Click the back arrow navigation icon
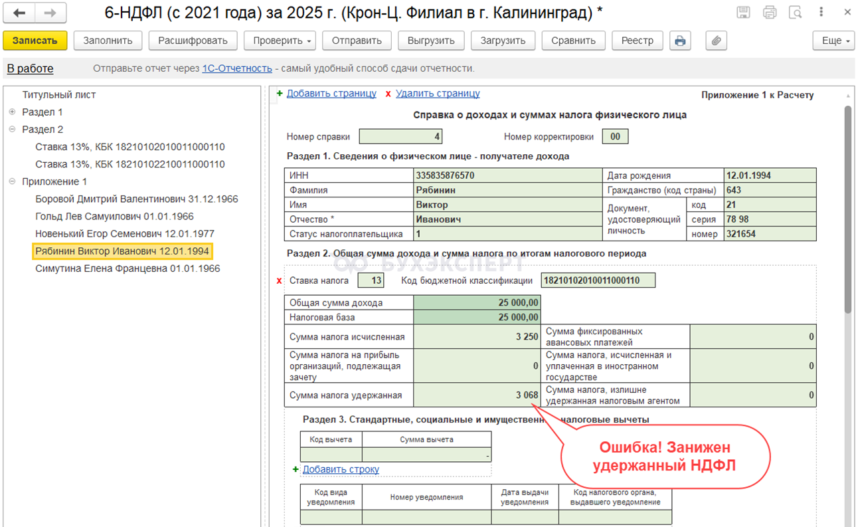856x527 pixels. (20, 13)
